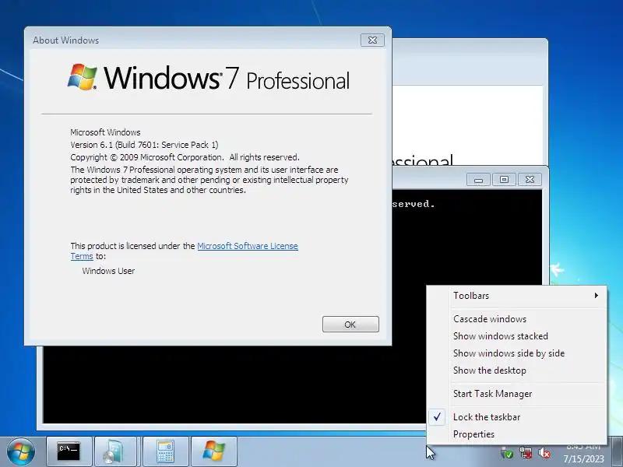Choose Show windows stacked

click(517, 336)
